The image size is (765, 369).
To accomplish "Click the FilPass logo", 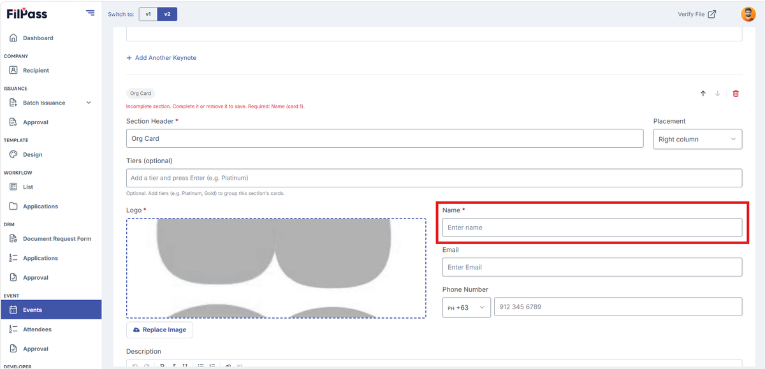I will pyautogui.click(x=27, y=13).
